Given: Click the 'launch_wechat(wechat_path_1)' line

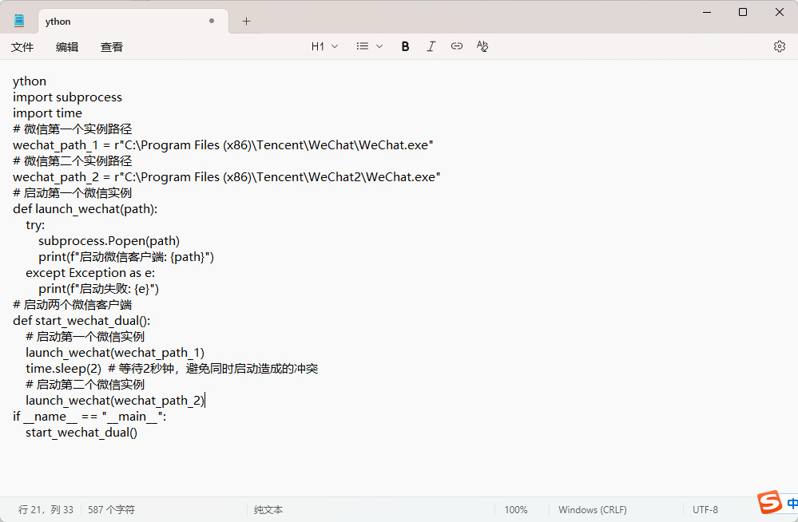Looking at the screenshot, I should point(115,353).
